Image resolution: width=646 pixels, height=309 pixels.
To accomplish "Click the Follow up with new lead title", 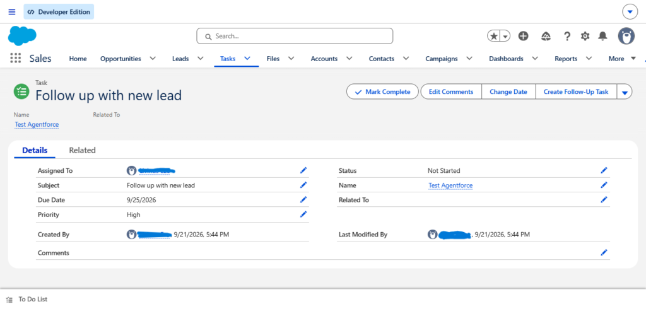I will (x=109, y=95).
